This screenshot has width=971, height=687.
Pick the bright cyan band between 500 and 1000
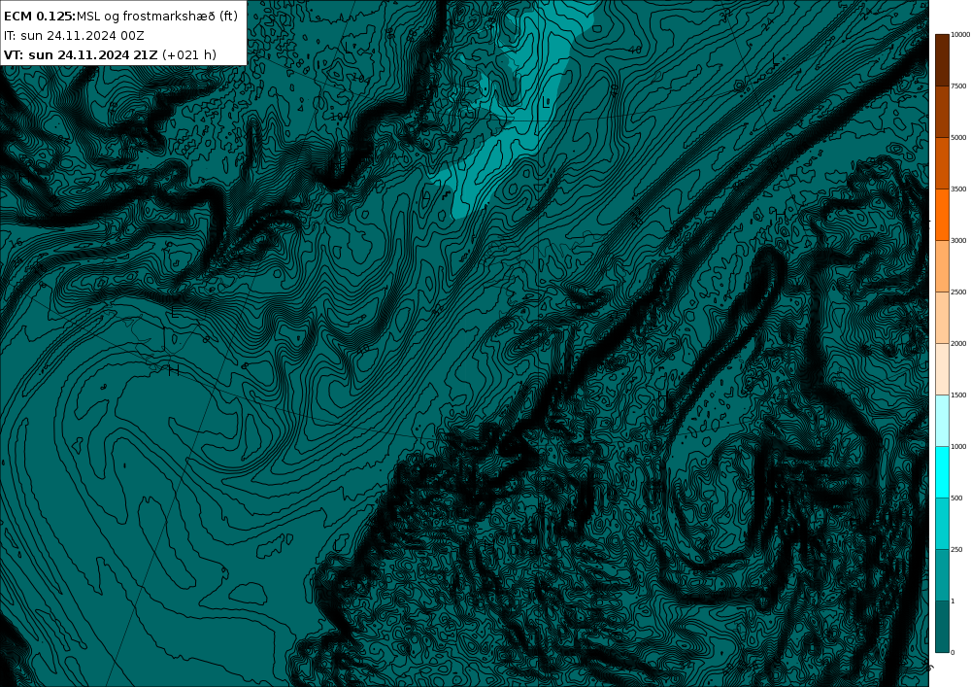(942, 472)
